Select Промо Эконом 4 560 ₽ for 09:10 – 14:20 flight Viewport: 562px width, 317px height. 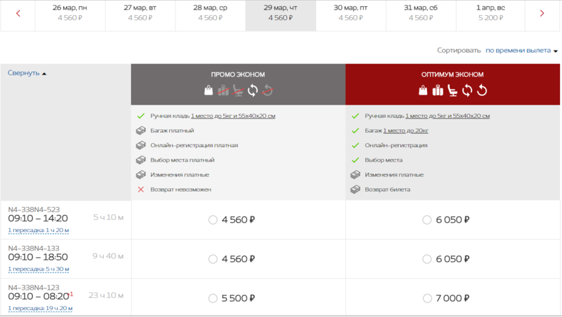point(212,220)
